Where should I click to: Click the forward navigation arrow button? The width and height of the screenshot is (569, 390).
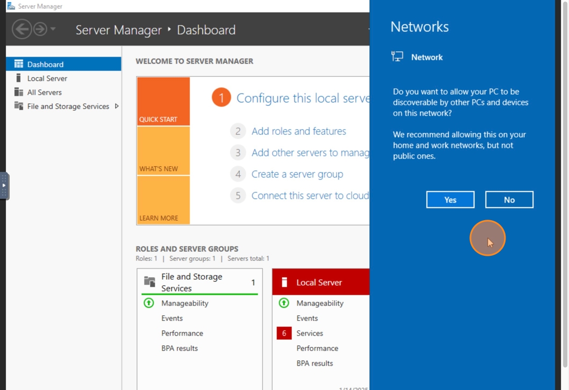(x=40, y=29)
